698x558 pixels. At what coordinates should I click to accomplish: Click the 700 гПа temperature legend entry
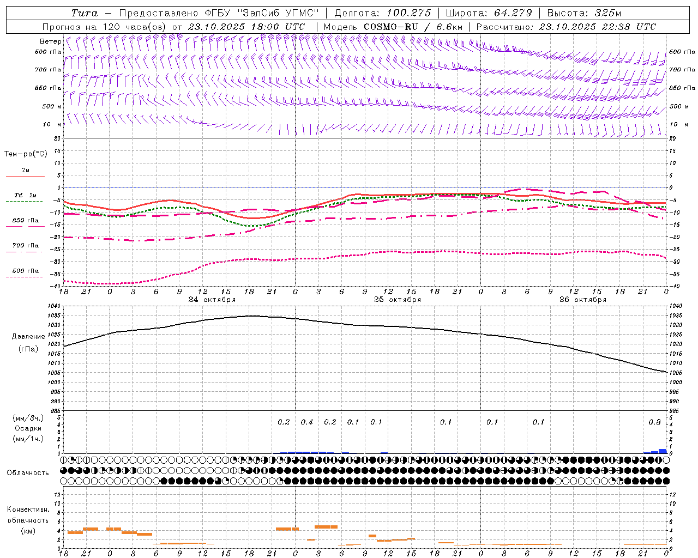(x=26, y=246)
